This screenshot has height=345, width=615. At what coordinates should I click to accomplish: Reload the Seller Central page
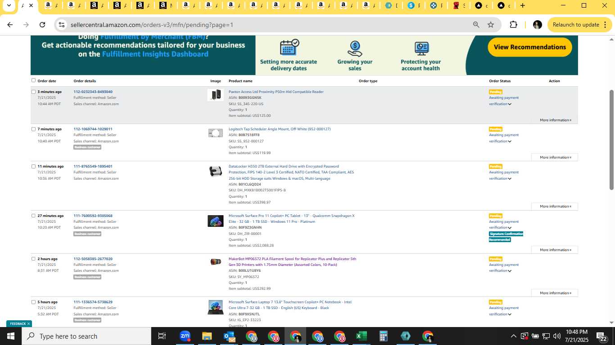(x=42, y=25)
